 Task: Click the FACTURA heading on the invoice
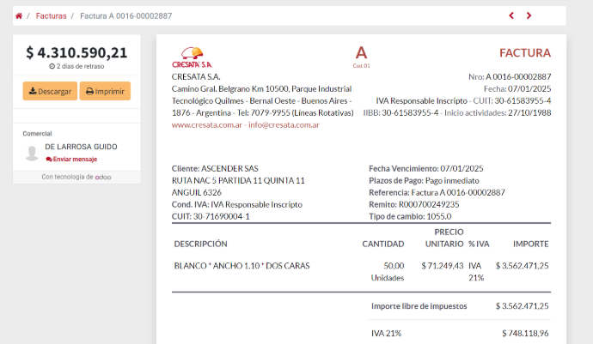tap(524, 53)
